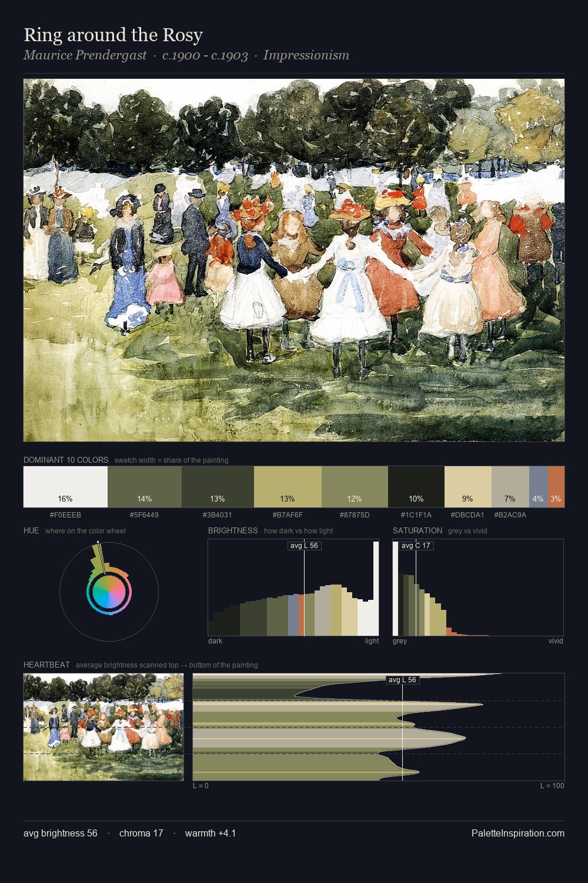Click the "L = 0" axis label
Image resolution: width=588 pixels, height=883 pixels.
pos(201,786)
